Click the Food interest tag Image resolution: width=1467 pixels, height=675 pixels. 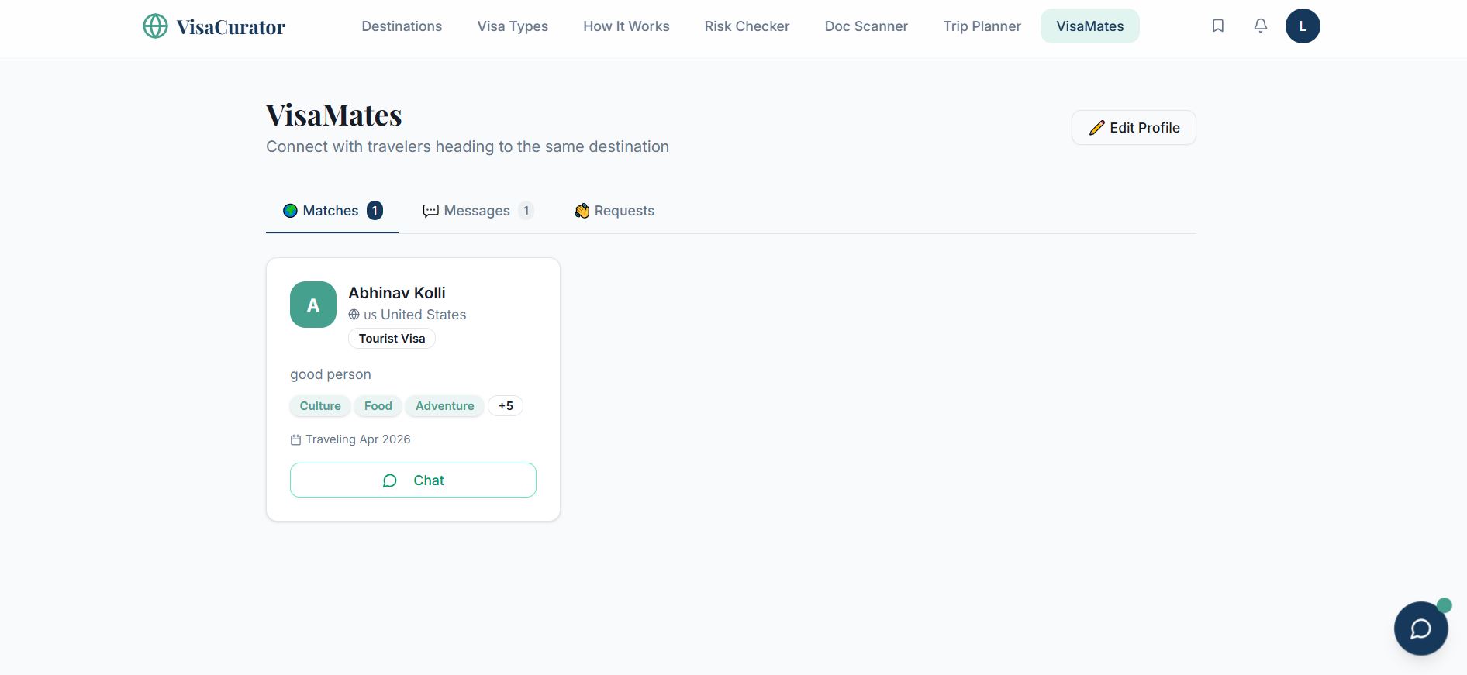click(x=378, y=406)
